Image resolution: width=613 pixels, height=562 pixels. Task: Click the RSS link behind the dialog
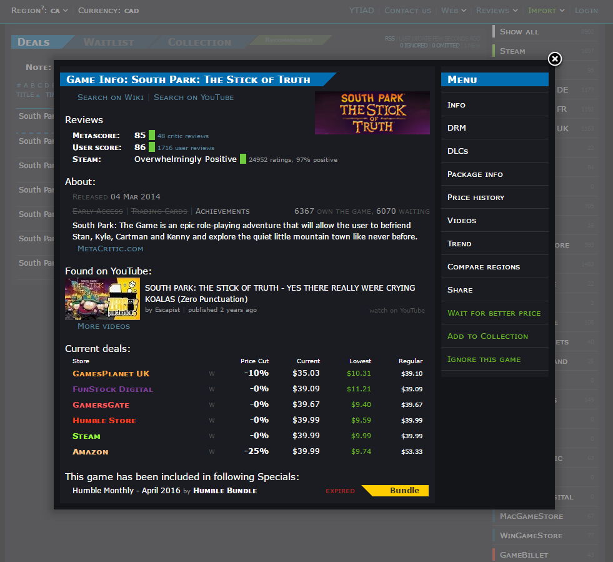(x=390, y=38)
